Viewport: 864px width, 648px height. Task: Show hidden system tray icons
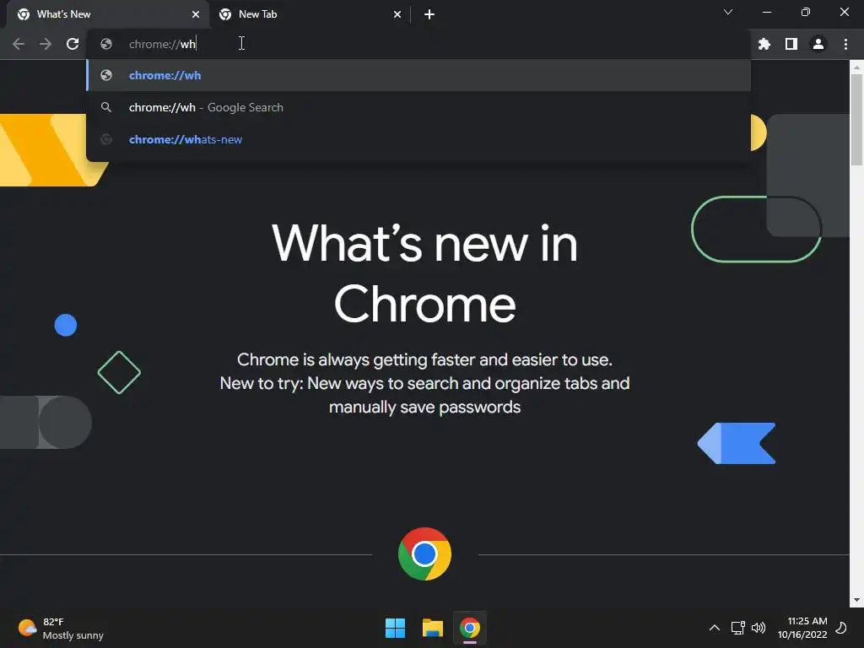714,628
